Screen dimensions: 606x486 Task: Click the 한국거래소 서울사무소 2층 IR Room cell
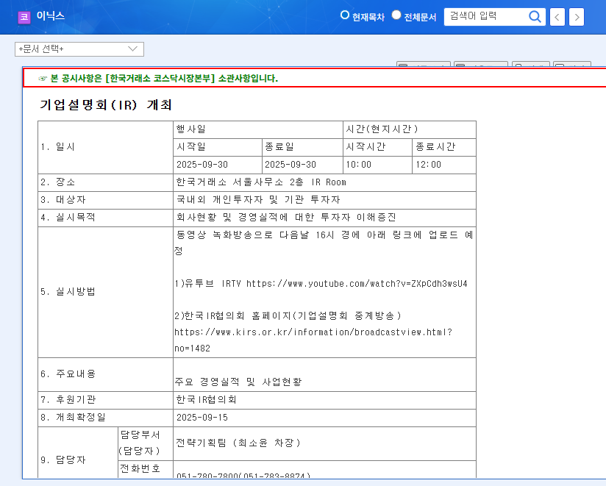(324, 182)
